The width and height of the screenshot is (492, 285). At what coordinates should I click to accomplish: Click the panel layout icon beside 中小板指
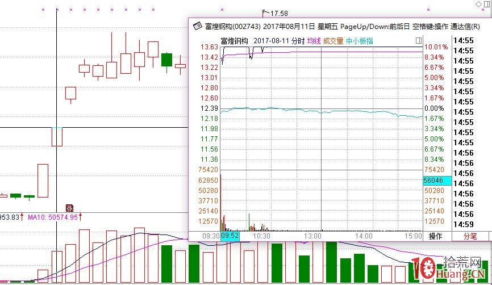pos(418,41)
